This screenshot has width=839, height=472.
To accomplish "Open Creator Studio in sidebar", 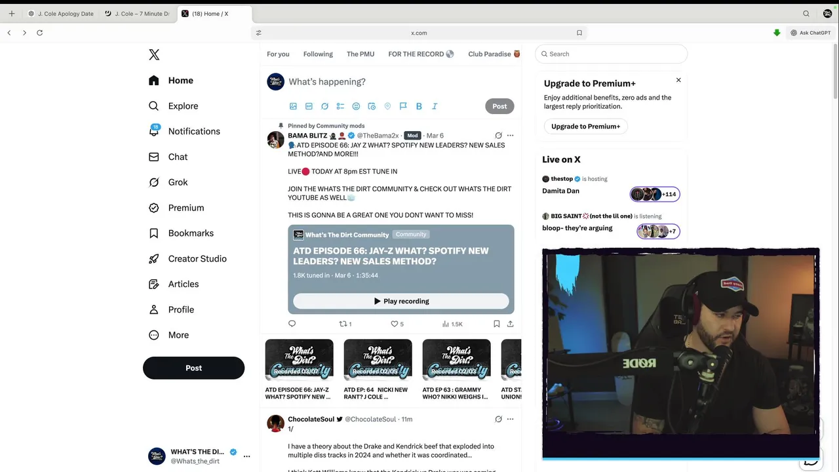I will (187, 258).
